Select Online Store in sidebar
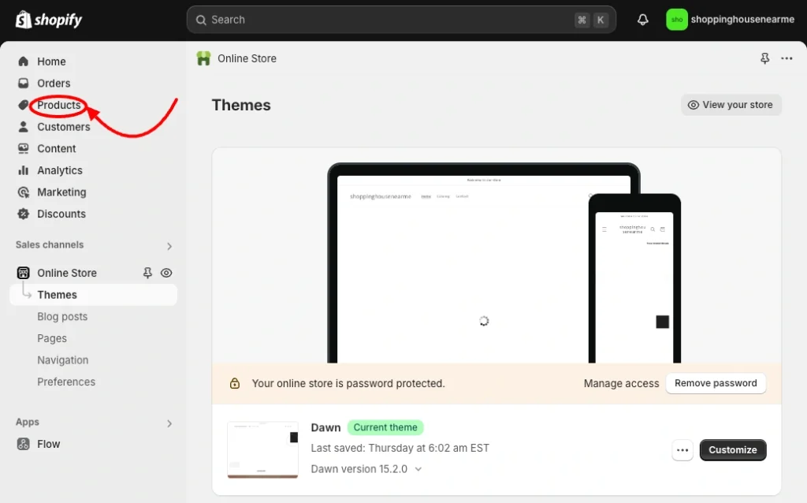Image resolution: width=807 pixels, height=503 pixels. (67, 273)
